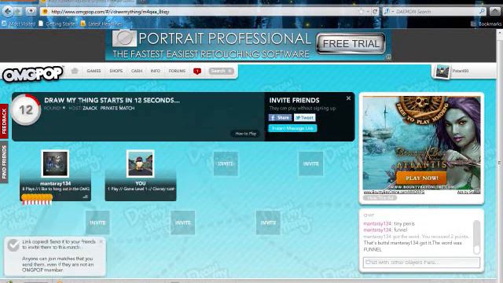Open the Most Visited bookmark folder
Screen dimensions: 503x283
click(19, 24)
